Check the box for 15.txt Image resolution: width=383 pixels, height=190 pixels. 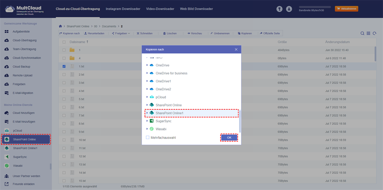(64, 181)
